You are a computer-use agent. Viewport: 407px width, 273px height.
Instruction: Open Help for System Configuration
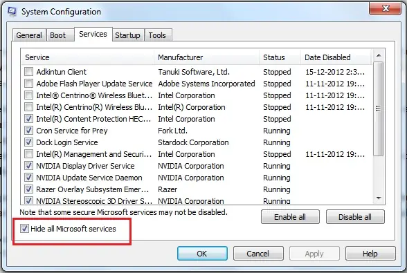[x=370, y=253]
